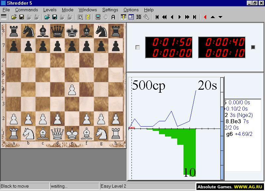Jump to the end of the game
265x191 pixels.
click(194, 17)
